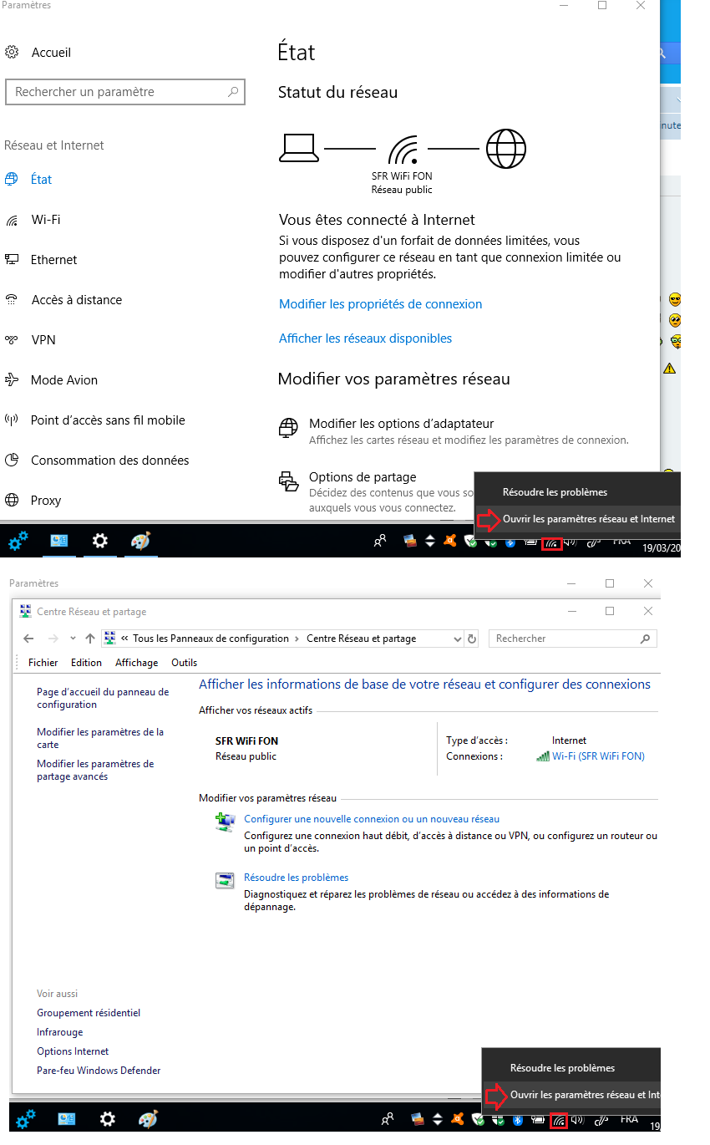710x1145 pixels.
Task: Expand the address bar path dropdown
Action: (x=457, y=639)
